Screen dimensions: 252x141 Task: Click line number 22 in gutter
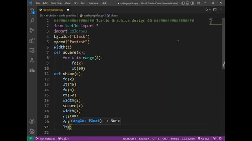46,132
